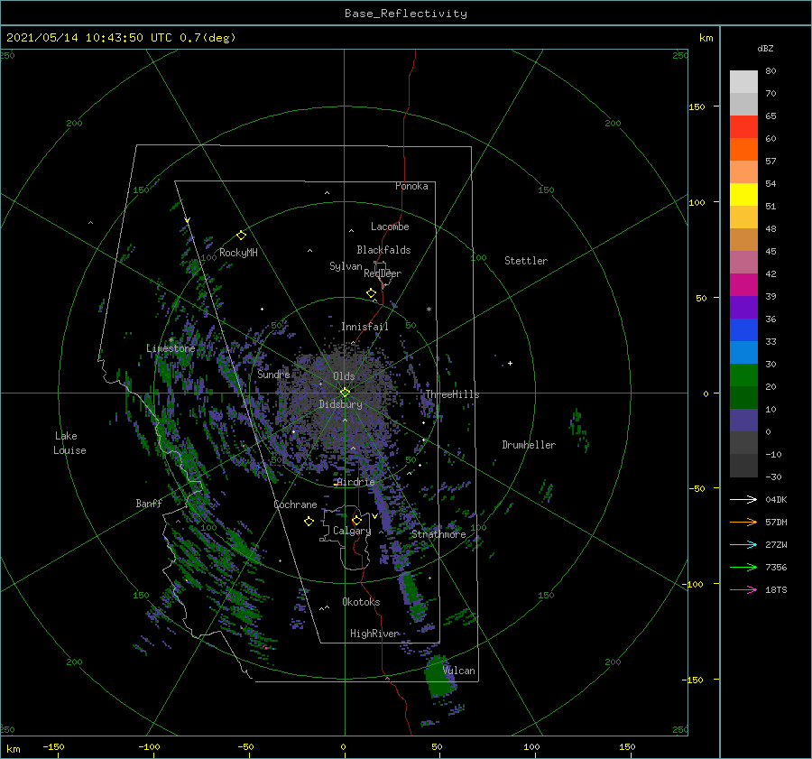Click the Sylvan label on map
This screenshot has height=759, width=812.
346,266
